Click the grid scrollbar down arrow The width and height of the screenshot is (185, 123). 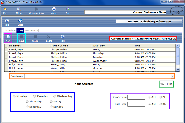178,70
